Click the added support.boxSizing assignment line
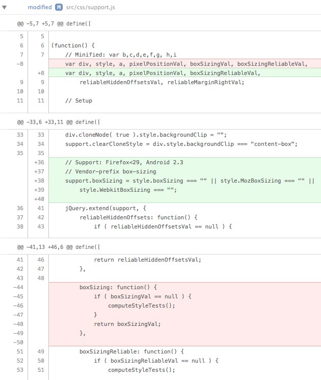 coord(190,181)
